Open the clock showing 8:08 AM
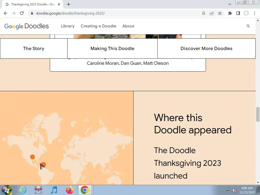 tap(247, 190)
